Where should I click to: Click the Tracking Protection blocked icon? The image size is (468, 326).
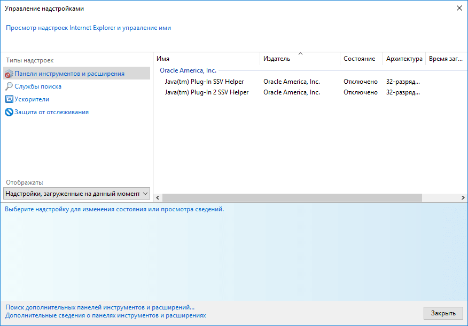click(9, 112)
